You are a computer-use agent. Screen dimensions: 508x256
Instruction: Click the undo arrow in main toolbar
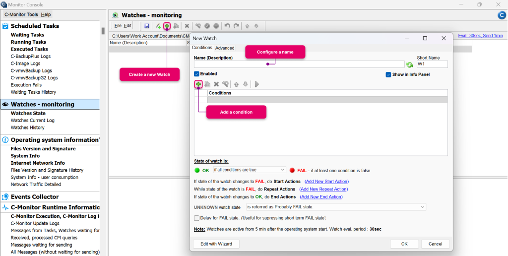227,26
